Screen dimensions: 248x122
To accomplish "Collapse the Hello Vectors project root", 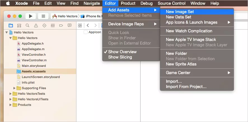I will pos(6,32).
